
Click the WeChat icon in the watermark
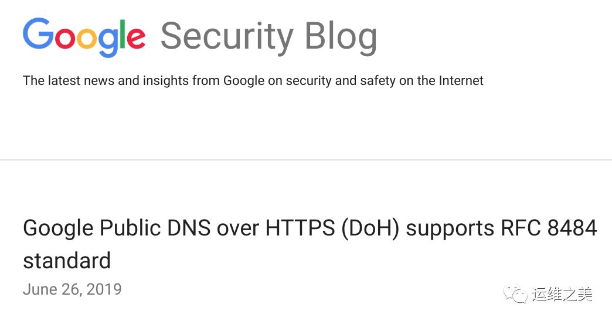click(516, 293)
